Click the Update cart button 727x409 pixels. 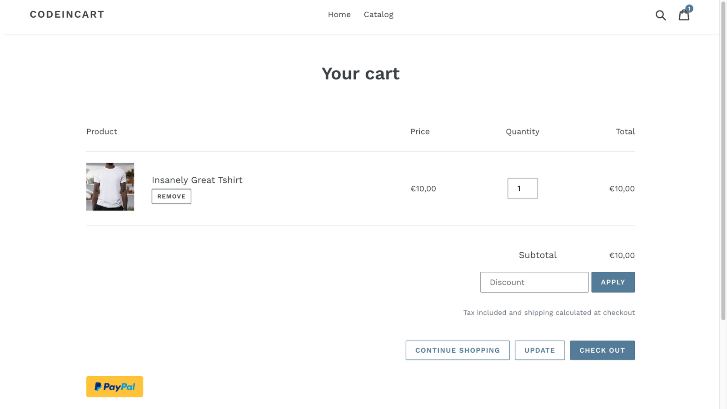pos(539,350)
